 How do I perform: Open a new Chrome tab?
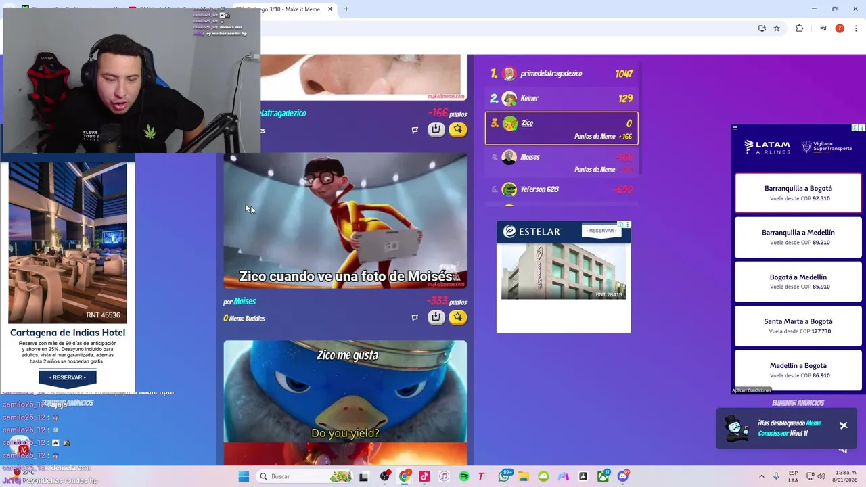pos(346,9)
